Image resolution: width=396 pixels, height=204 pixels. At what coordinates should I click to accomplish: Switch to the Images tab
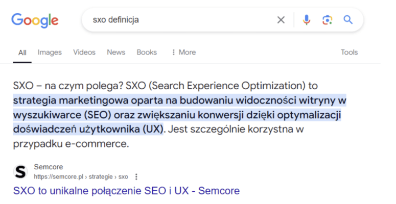coord(50,52)
